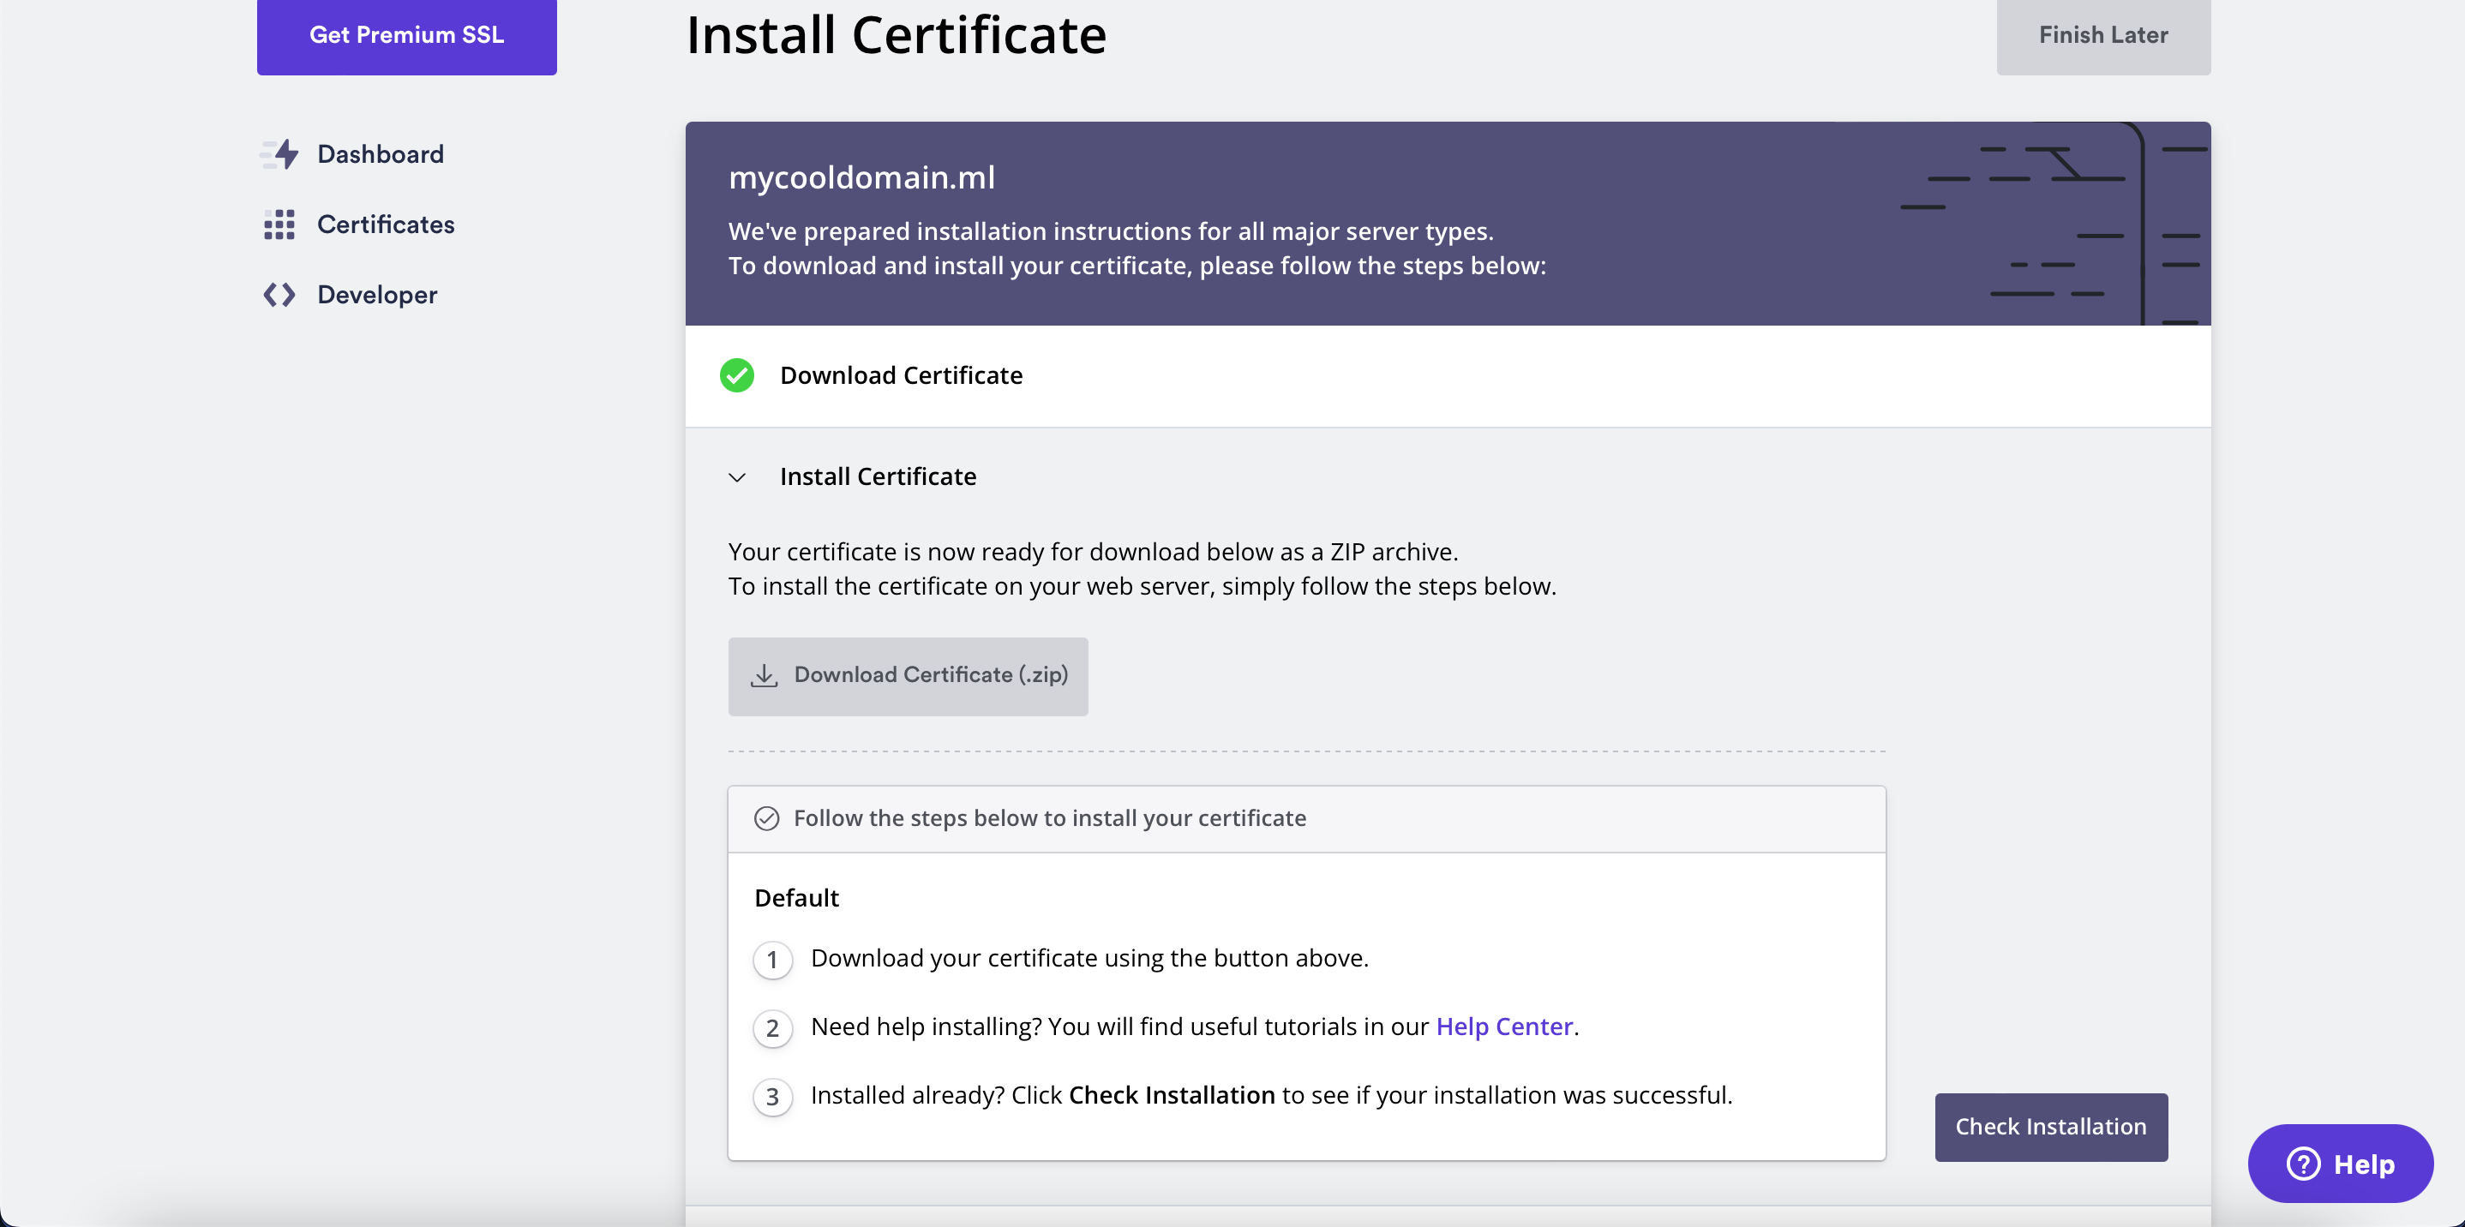This screenshot has height=1227, width=2465.
Task: Click the Finish Later button
Action: coord(2103,35)
